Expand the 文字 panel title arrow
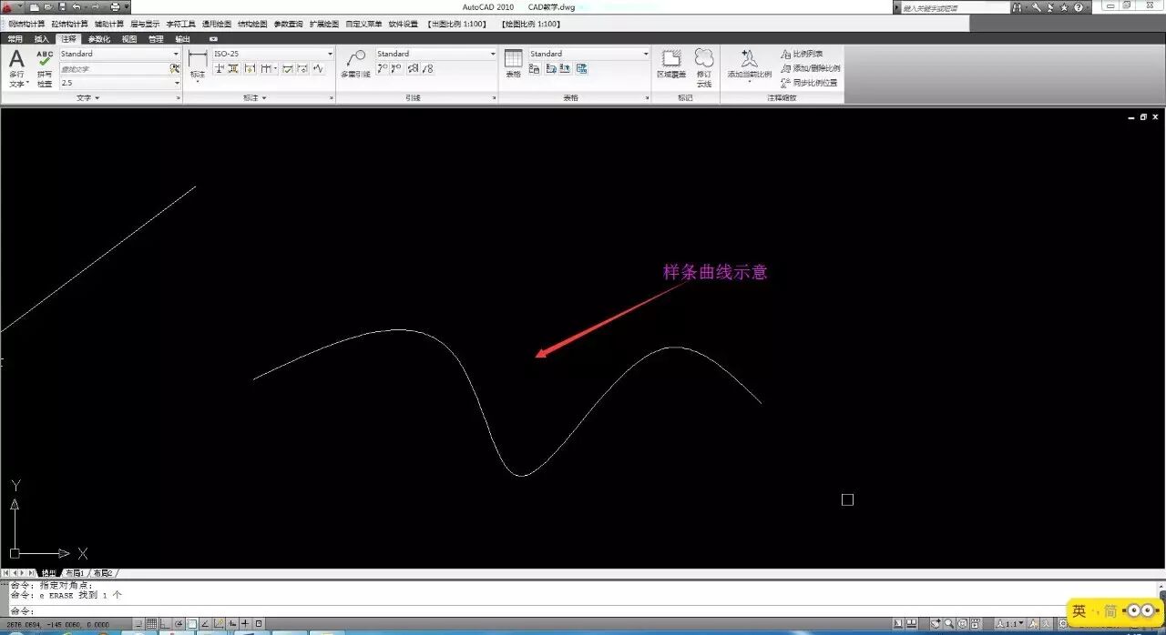 point(97,97)
